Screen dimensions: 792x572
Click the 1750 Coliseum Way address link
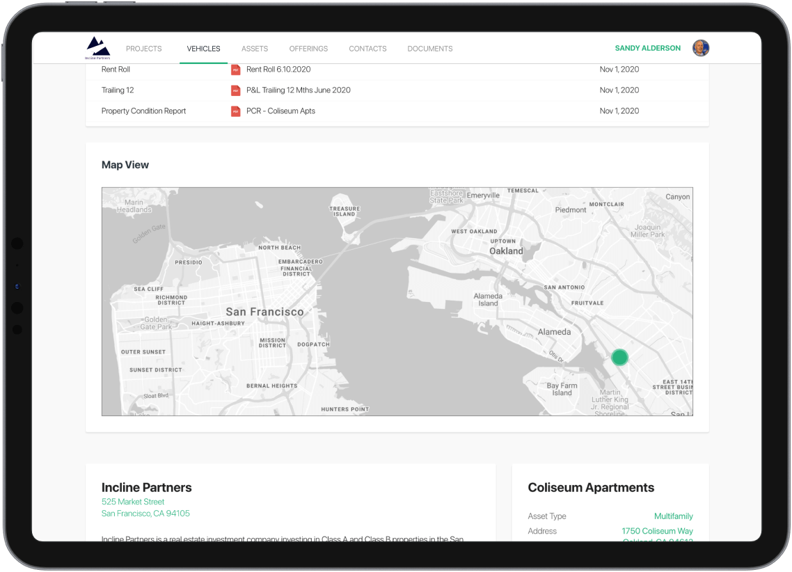pos(657,531)
